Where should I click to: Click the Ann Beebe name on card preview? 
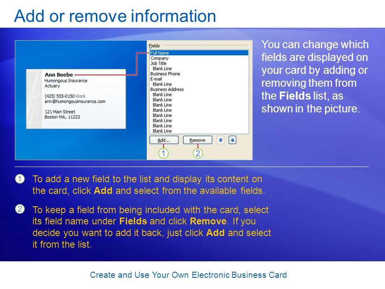click(59, 75)
